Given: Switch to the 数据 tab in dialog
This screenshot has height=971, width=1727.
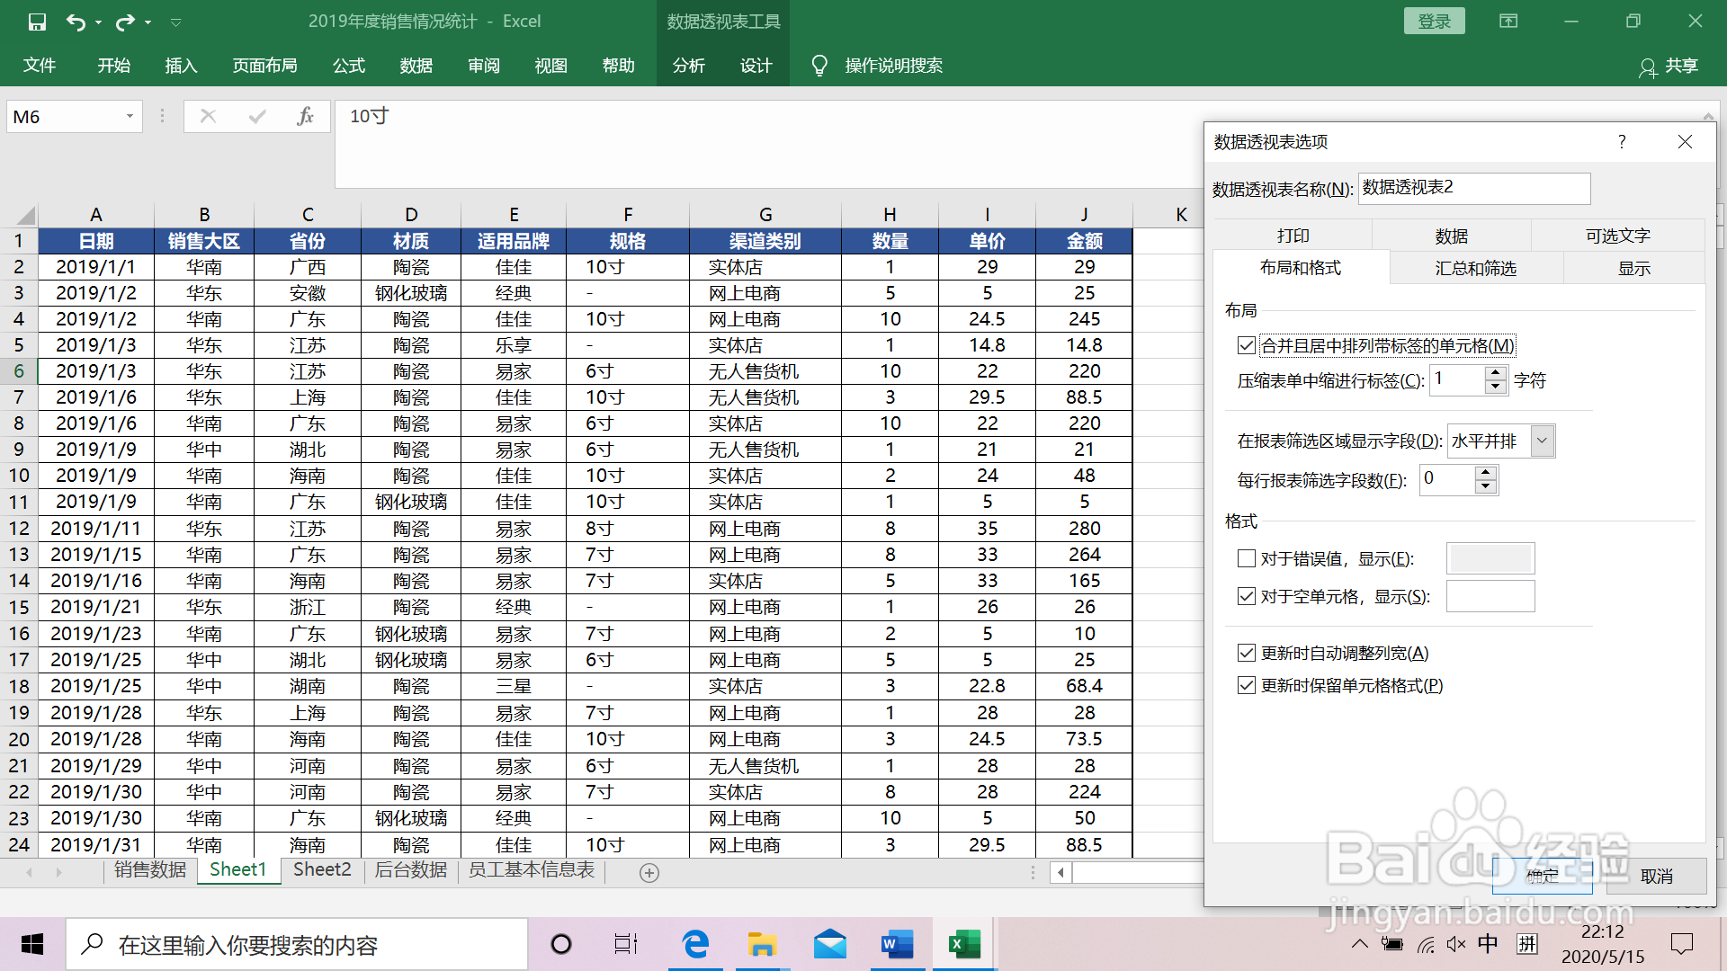Looking at the screenshot, I should pyautogui.click(x=1452, y=236).
